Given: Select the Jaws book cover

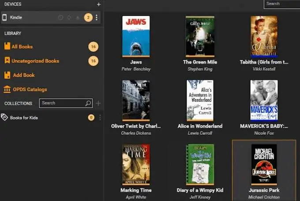Looking at the screenshot, I should 136,37.
